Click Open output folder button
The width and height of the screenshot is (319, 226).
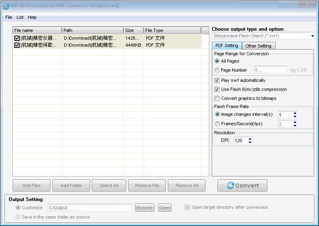coord(165,208)
